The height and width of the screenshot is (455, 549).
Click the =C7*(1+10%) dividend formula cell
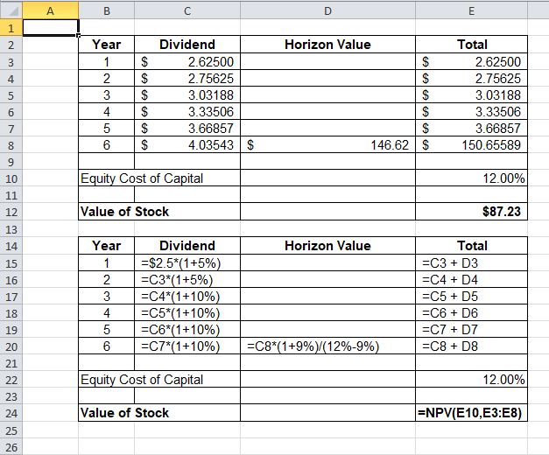pyautogui.click(x=187, y=346)
